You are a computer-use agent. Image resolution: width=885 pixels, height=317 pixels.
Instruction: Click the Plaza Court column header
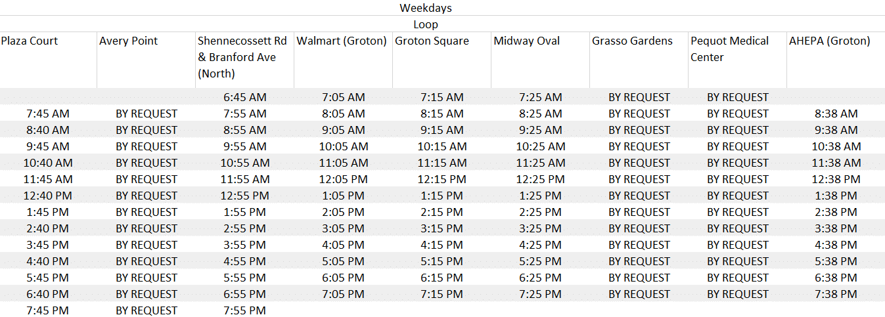click(x=30, y=41)
